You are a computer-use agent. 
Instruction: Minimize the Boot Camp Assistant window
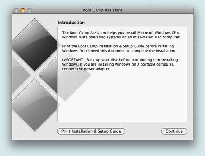23,10
